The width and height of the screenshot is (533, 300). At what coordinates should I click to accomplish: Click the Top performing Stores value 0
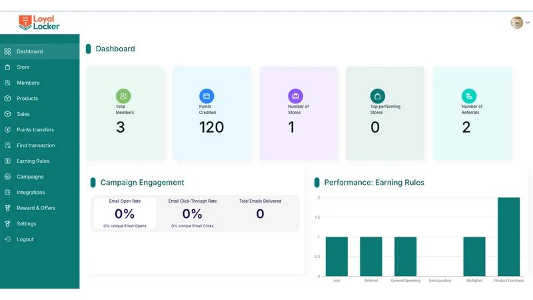click(375, 127)
